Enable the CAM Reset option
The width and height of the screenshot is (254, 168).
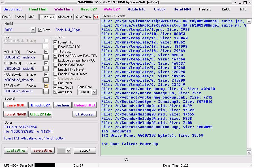click(56, 65)
